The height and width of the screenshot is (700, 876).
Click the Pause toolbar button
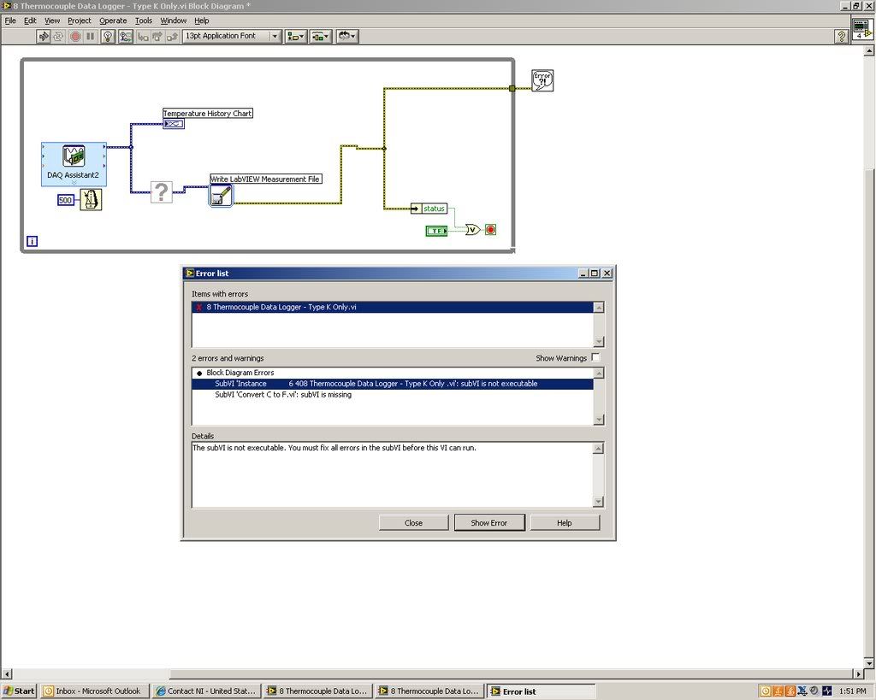click(90, 36)
